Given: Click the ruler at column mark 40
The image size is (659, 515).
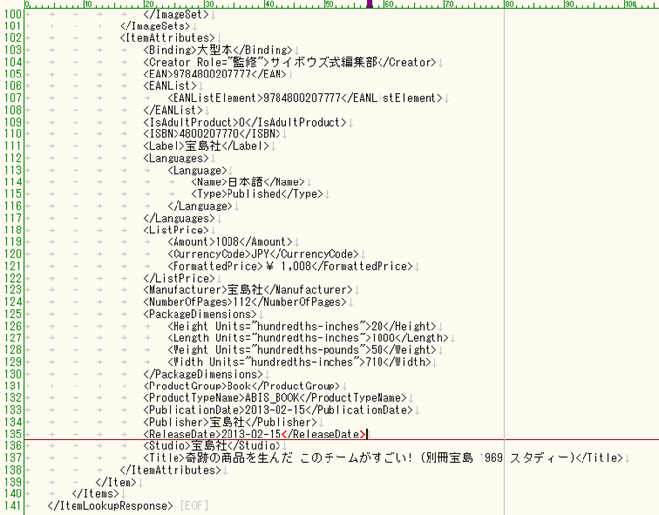Looking at the screenshot, I should (269, 4).
